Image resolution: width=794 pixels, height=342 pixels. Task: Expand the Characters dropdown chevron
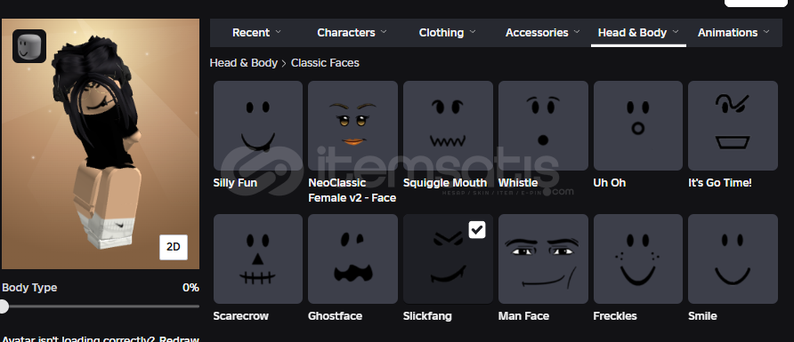384,32
